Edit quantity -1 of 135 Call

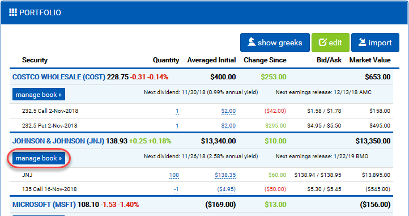click(176, 189)
